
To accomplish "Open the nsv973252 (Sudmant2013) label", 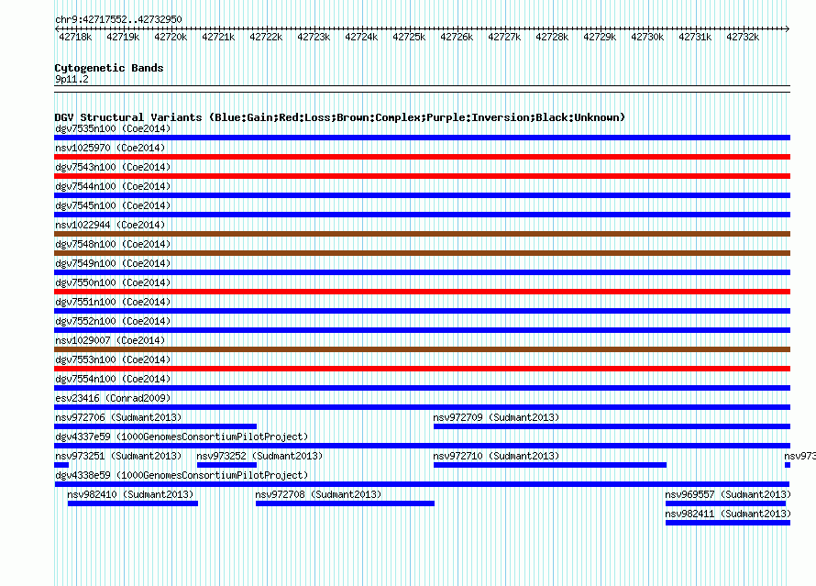I will tap(259, 456).
